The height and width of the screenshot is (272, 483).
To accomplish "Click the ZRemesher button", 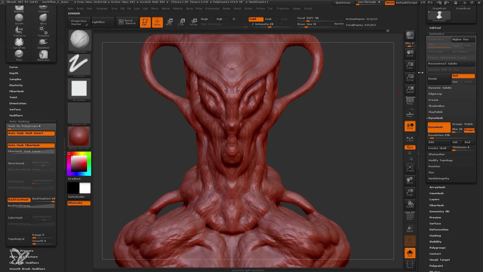I will coord(436,154).
